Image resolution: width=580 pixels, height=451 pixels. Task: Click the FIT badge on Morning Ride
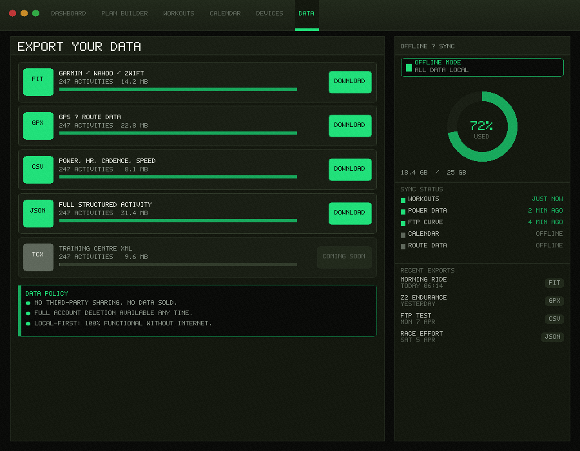tap(554, 283)
